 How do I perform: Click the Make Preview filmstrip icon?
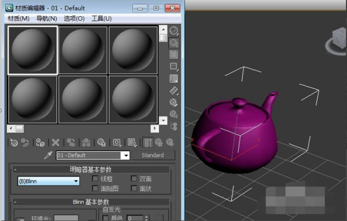point(173,91)
